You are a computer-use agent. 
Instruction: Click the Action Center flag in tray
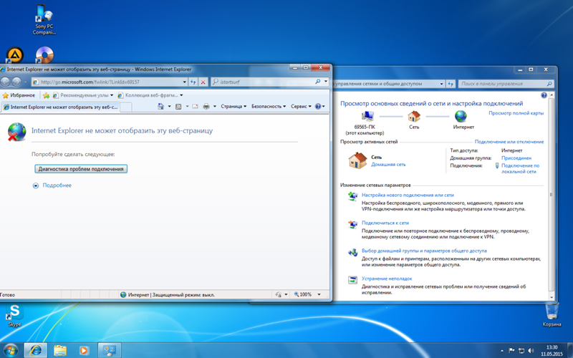pos(511,351)
